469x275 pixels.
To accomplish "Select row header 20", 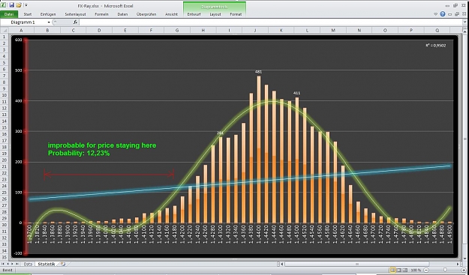I will [5, 160].
